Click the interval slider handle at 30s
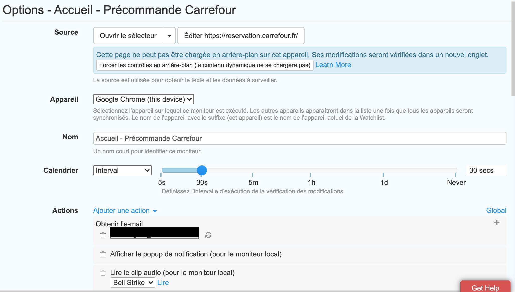The width and height of the screenshot is (515, 292). click(202, 170)
